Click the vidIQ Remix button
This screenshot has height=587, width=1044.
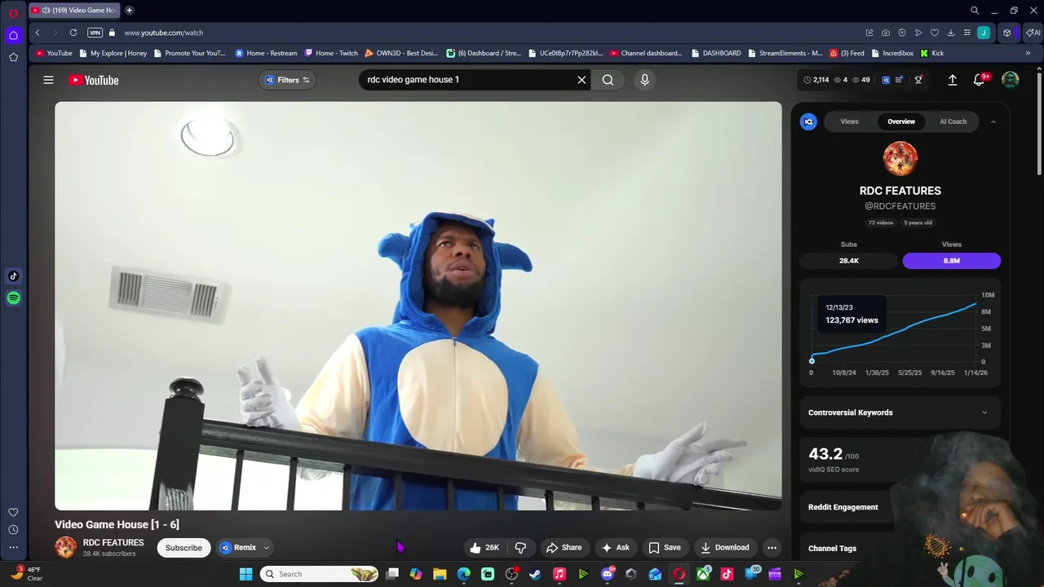click(238, 548)
